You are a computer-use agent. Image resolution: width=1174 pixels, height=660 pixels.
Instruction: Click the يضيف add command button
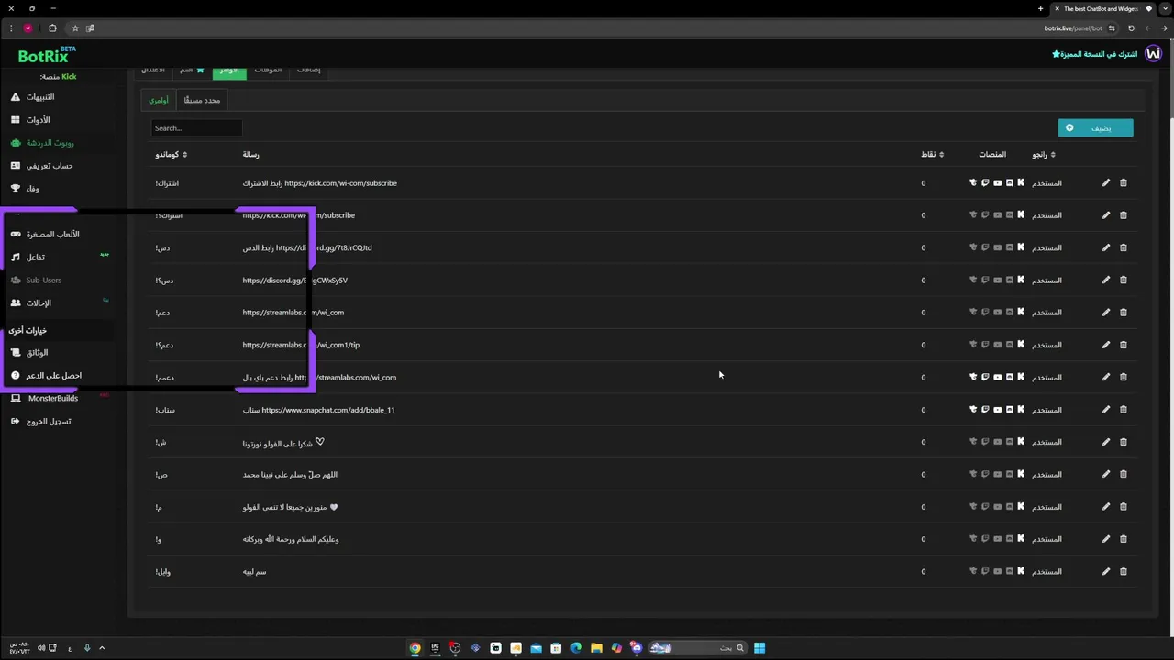pos(1095,128)
